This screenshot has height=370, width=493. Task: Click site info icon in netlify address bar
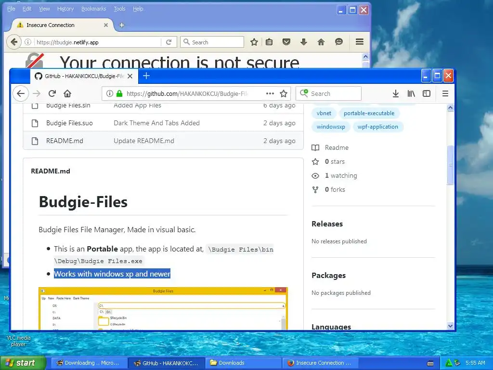(x=28, y=42)
